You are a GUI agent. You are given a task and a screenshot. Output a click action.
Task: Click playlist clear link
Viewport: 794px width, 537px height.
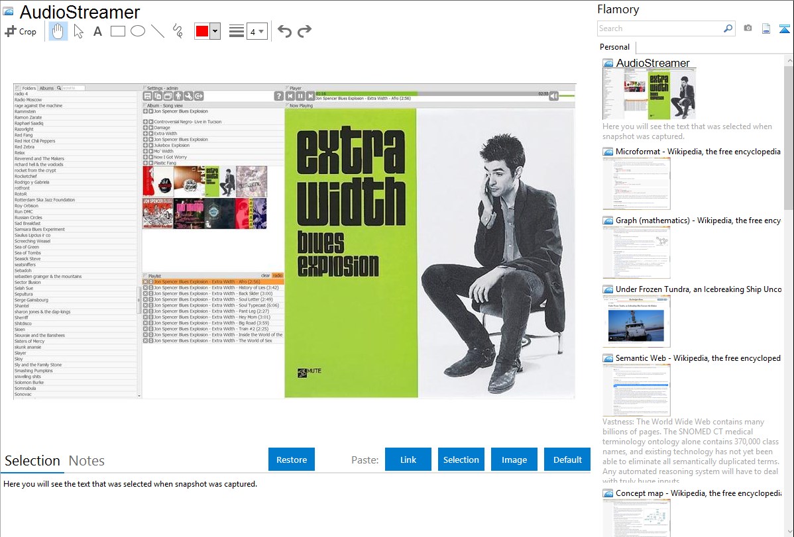pos(265,276)
